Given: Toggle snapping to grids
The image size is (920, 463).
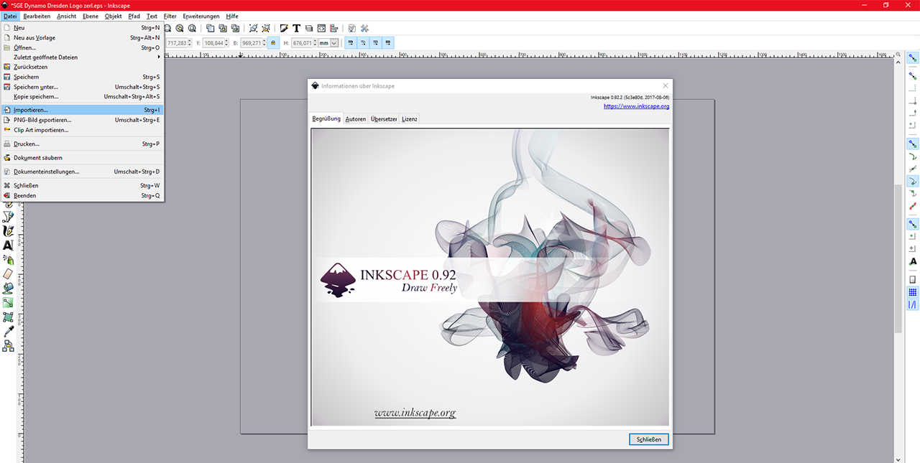Looking at the screenshot, I should pos(913,292).
